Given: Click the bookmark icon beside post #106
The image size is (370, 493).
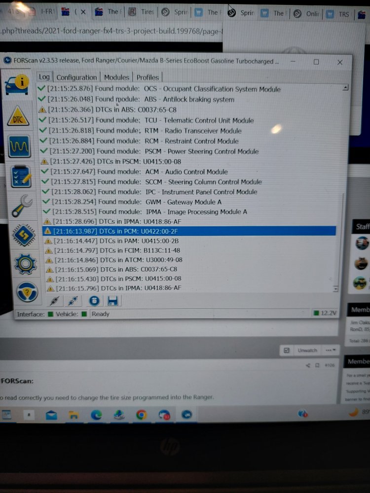Looking at the screenshot, I should pos(317,365).
